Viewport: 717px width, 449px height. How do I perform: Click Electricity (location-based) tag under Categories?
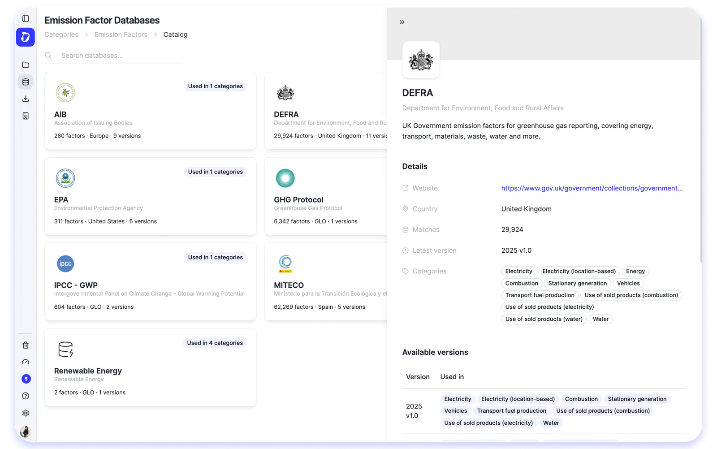click(x=579, y=271)
